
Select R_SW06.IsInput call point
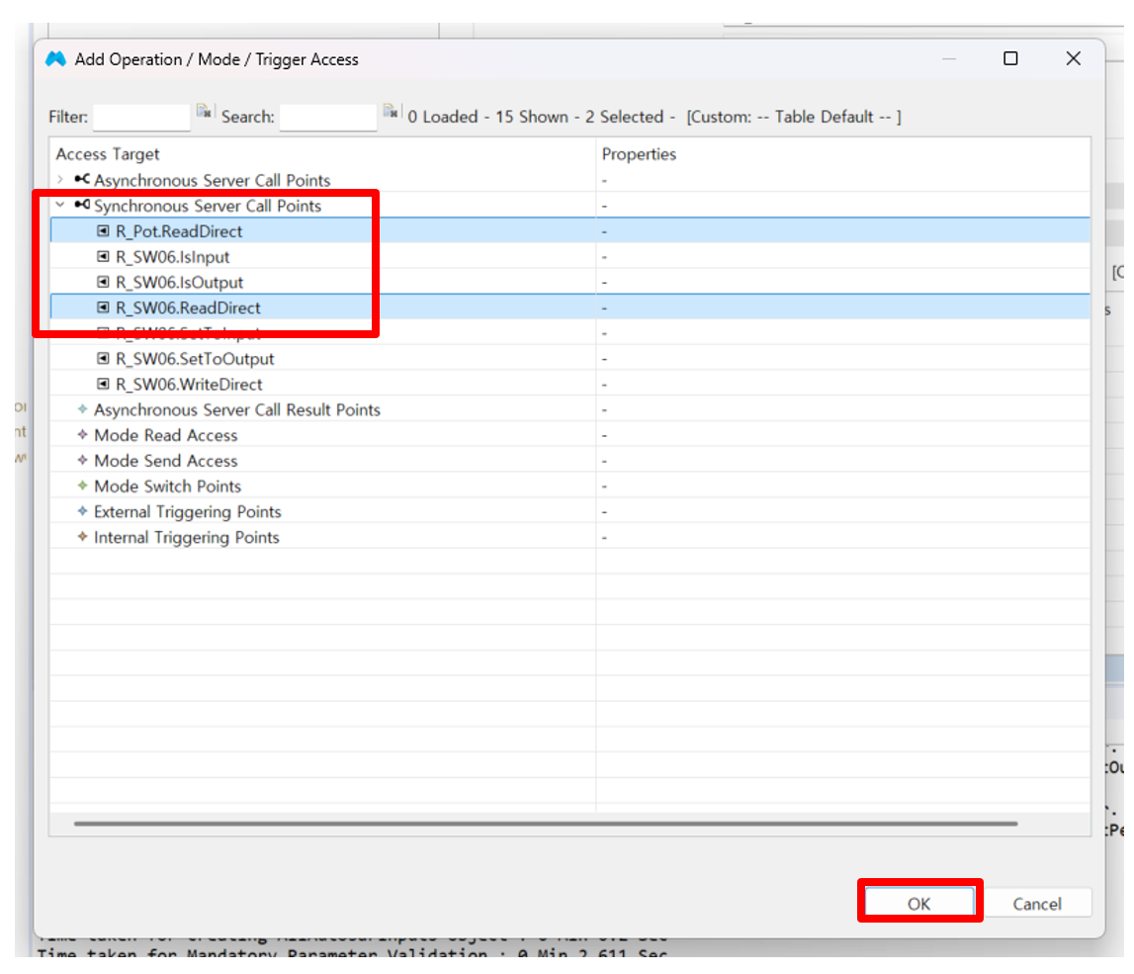point(172,257)
